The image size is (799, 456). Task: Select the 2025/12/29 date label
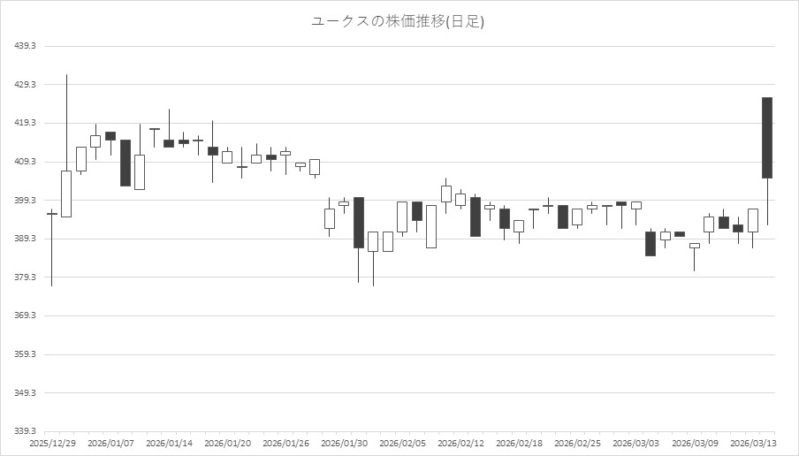[52, 443]
